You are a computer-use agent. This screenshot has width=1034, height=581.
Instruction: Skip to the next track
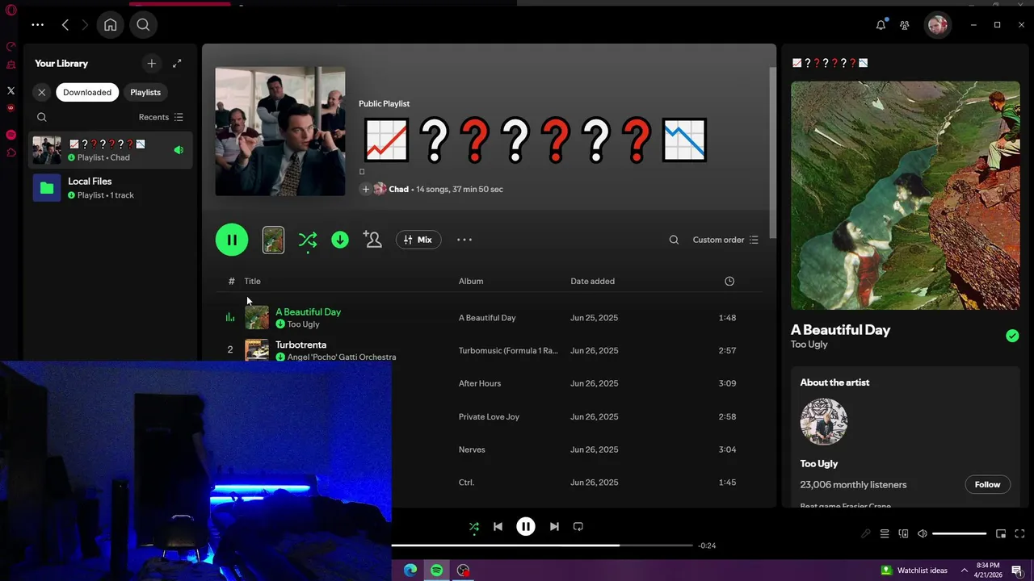[x=554, y=527]
